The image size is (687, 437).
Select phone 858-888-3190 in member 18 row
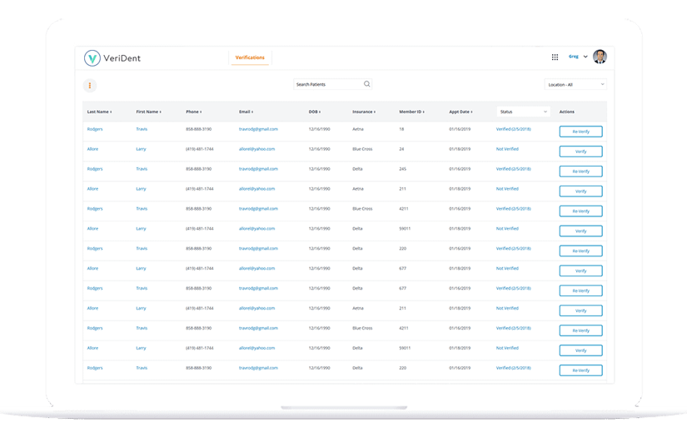[x=198, y=129]
